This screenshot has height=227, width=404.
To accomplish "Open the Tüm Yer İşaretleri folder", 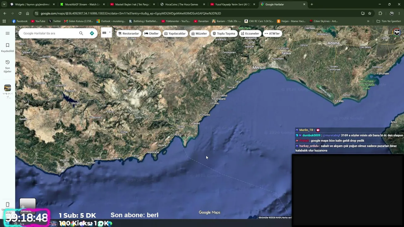I will click(389, 21).
